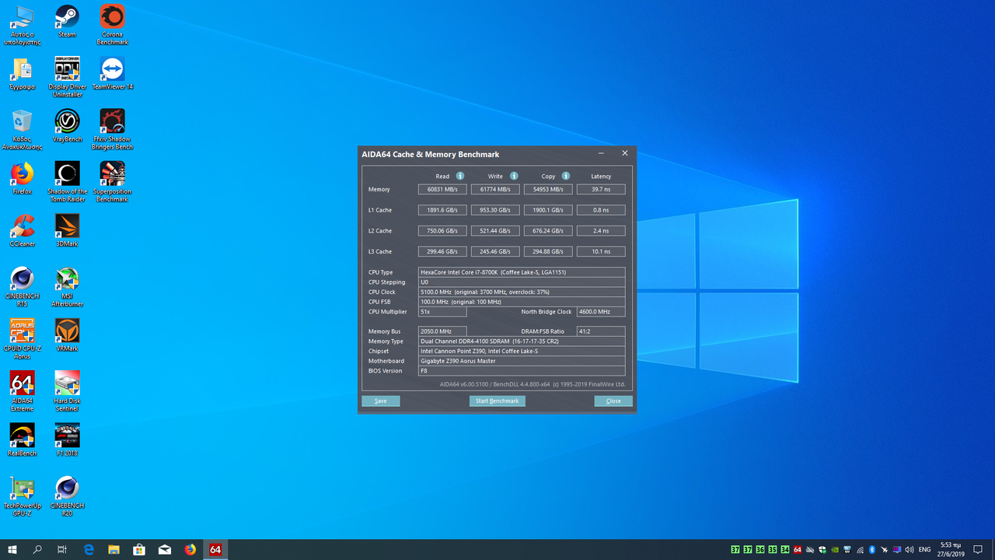This screenshot has width=995, height=560.
Task: Click Memory Write value 61774 MB/s
Action: (x=495, y=189)
